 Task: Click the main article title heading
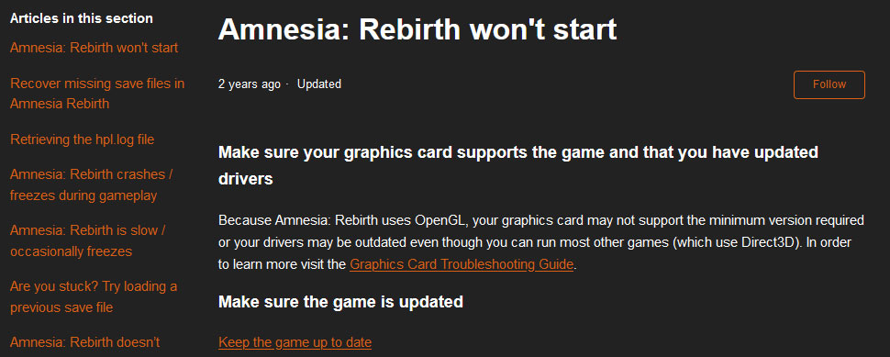tap(417, 29)
